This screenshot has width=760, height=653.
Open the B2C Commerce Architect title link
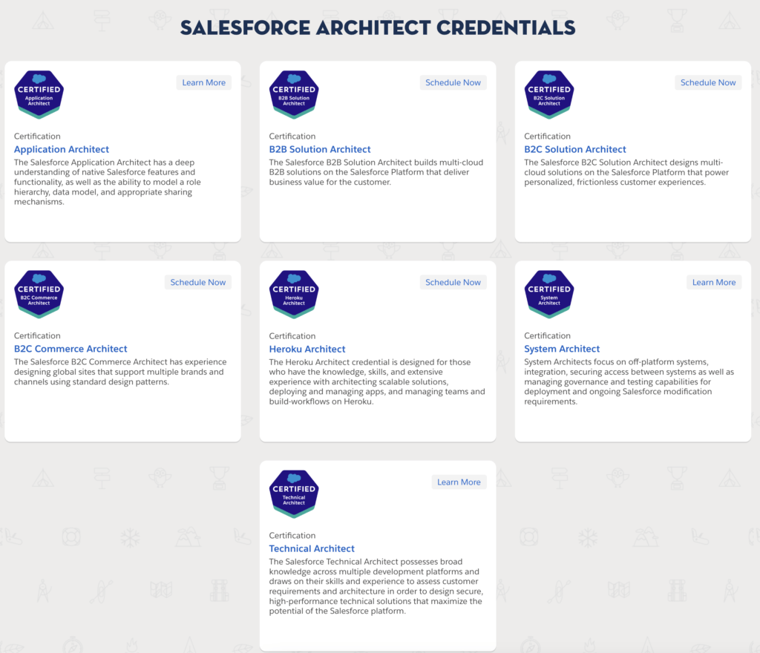(71, 349)
